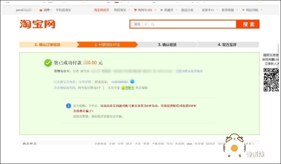Screen dimensions: 281x164
Task: Click 点击领取淘里程 link
Action: point(65,88)
